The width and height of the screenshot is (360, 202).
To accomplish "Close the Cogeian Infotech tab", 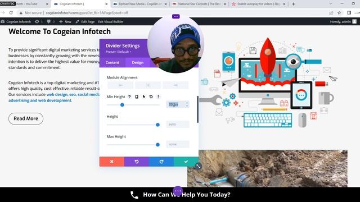I will 106,4.
